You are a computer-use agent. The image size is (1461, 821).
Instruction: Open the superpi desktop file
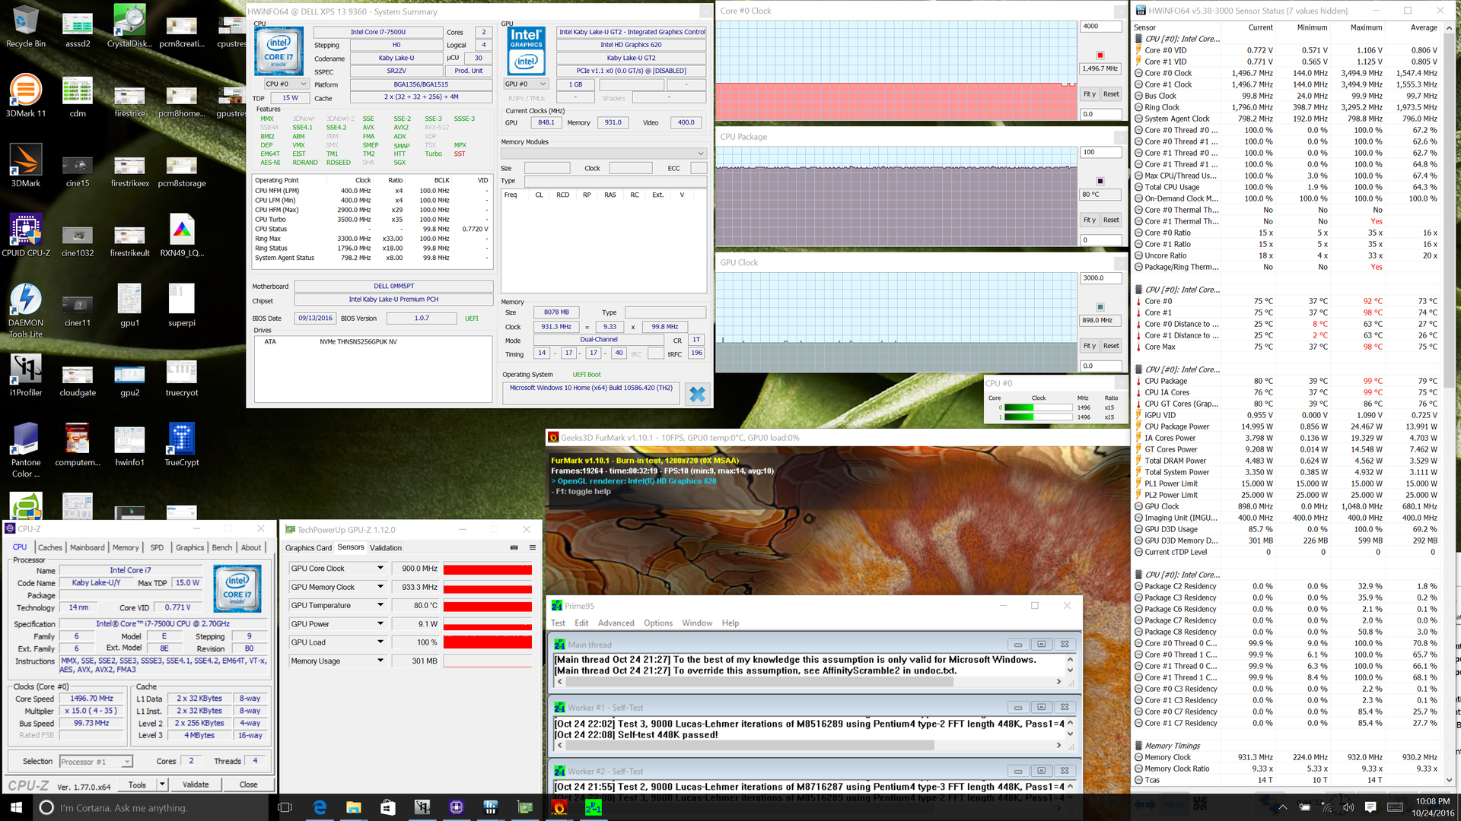[182, 306]
